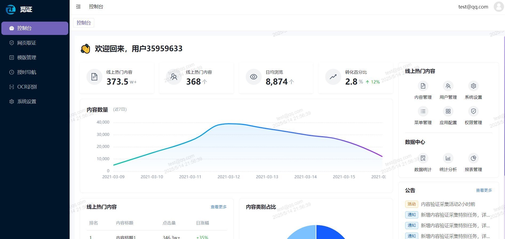Screen dimensions: 505x239
Task: Click 查看更多 beside 线上热门内容 table
Action: [218, 207]
